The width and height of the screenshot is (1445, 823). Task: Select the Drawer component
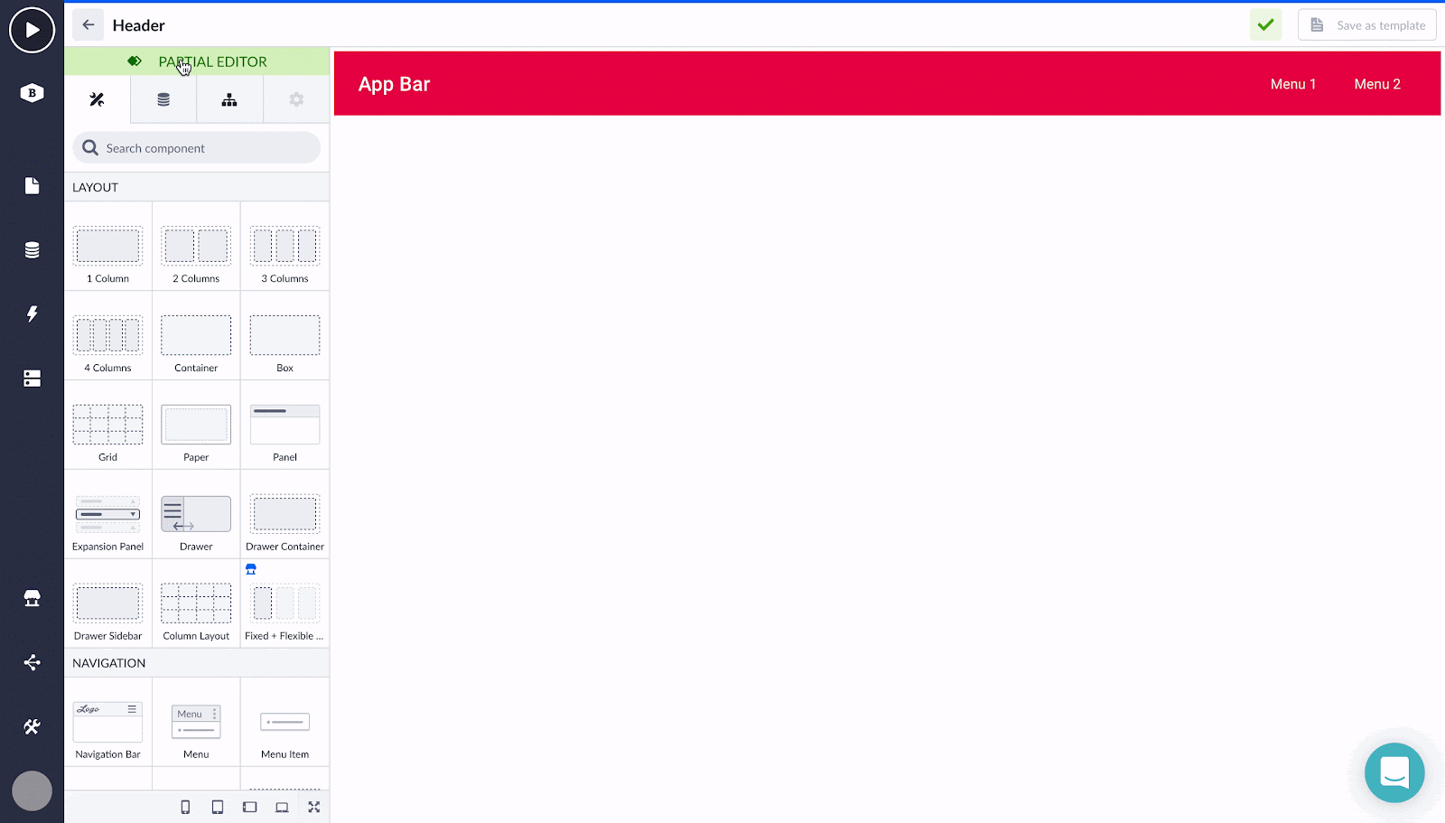pos(196,514)
